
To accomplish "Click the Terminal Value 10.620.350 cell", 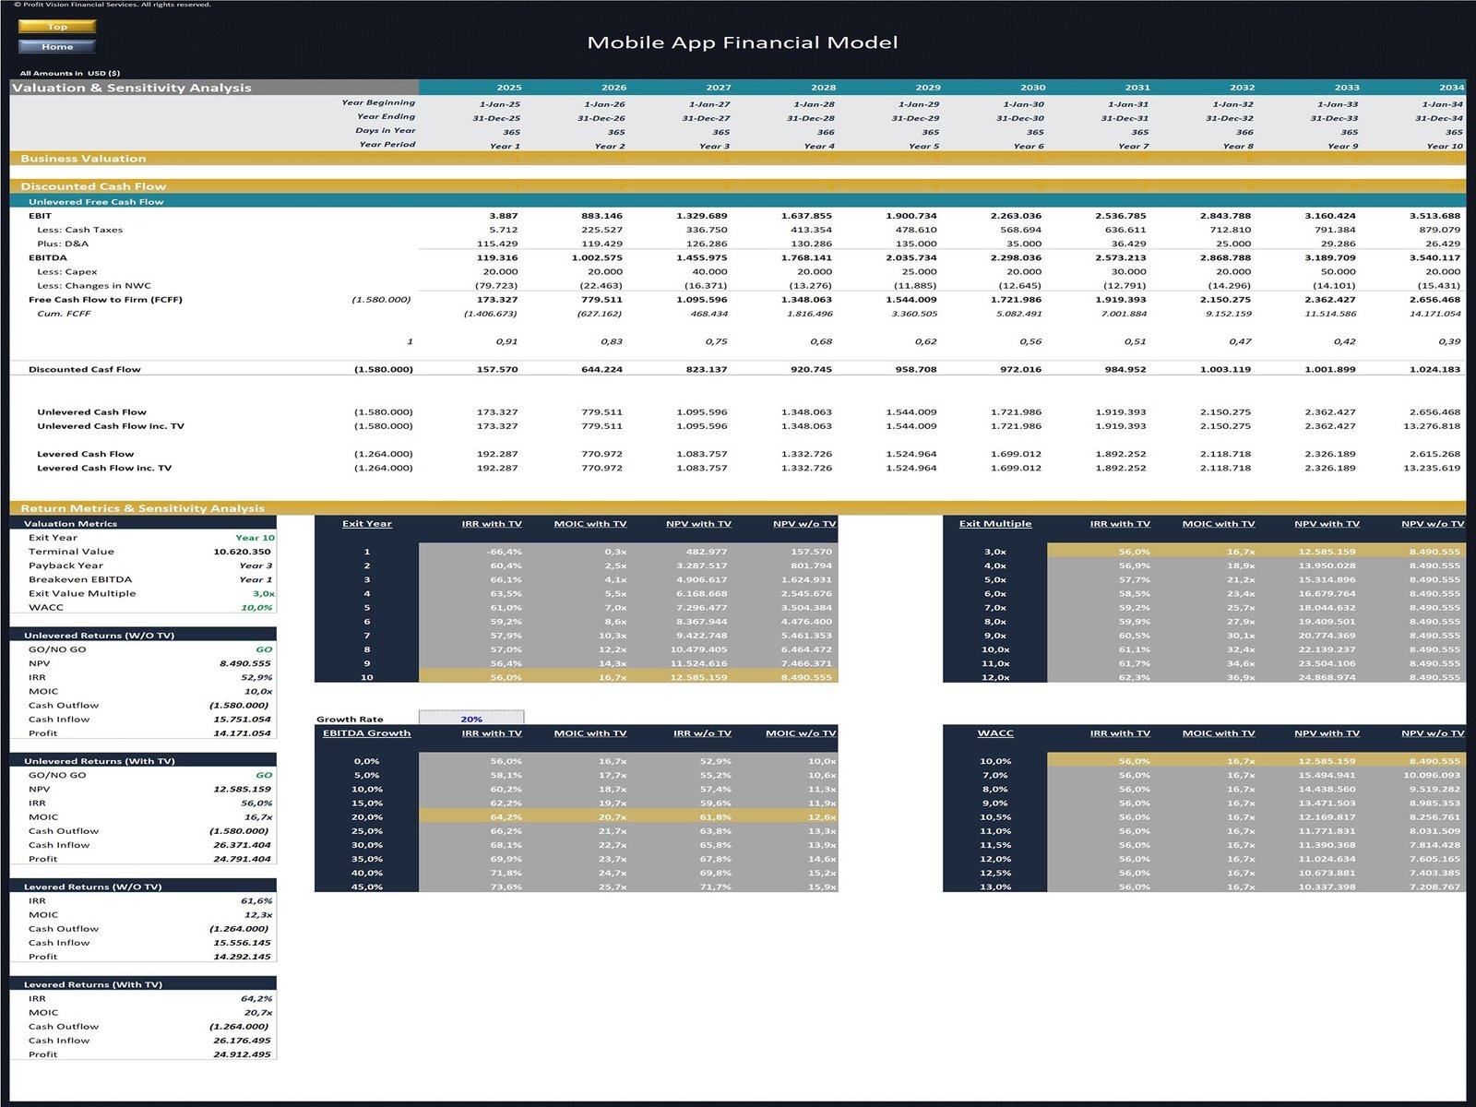I will pyautogui.click(x=242, y=552).
